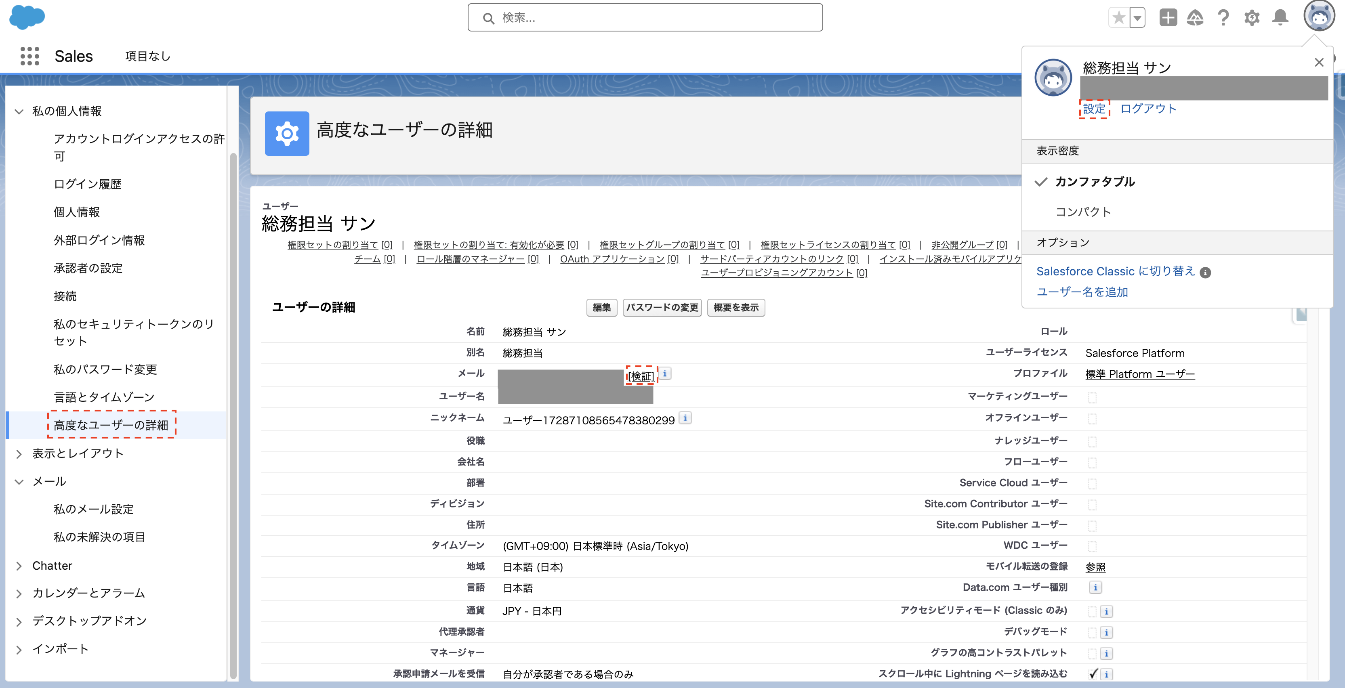The height and width of the screenshot is (688, 1345).
Task: Click the 高度なユーザーの詳細 gear icon
Action: (x=287, y=134)
